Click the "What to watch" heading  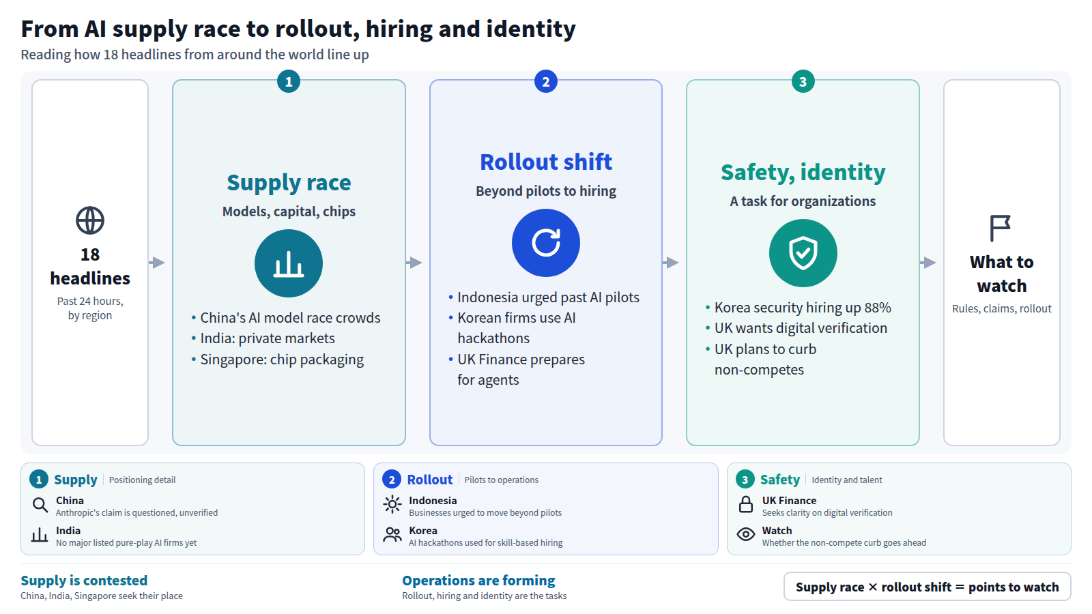(1002, 274)
